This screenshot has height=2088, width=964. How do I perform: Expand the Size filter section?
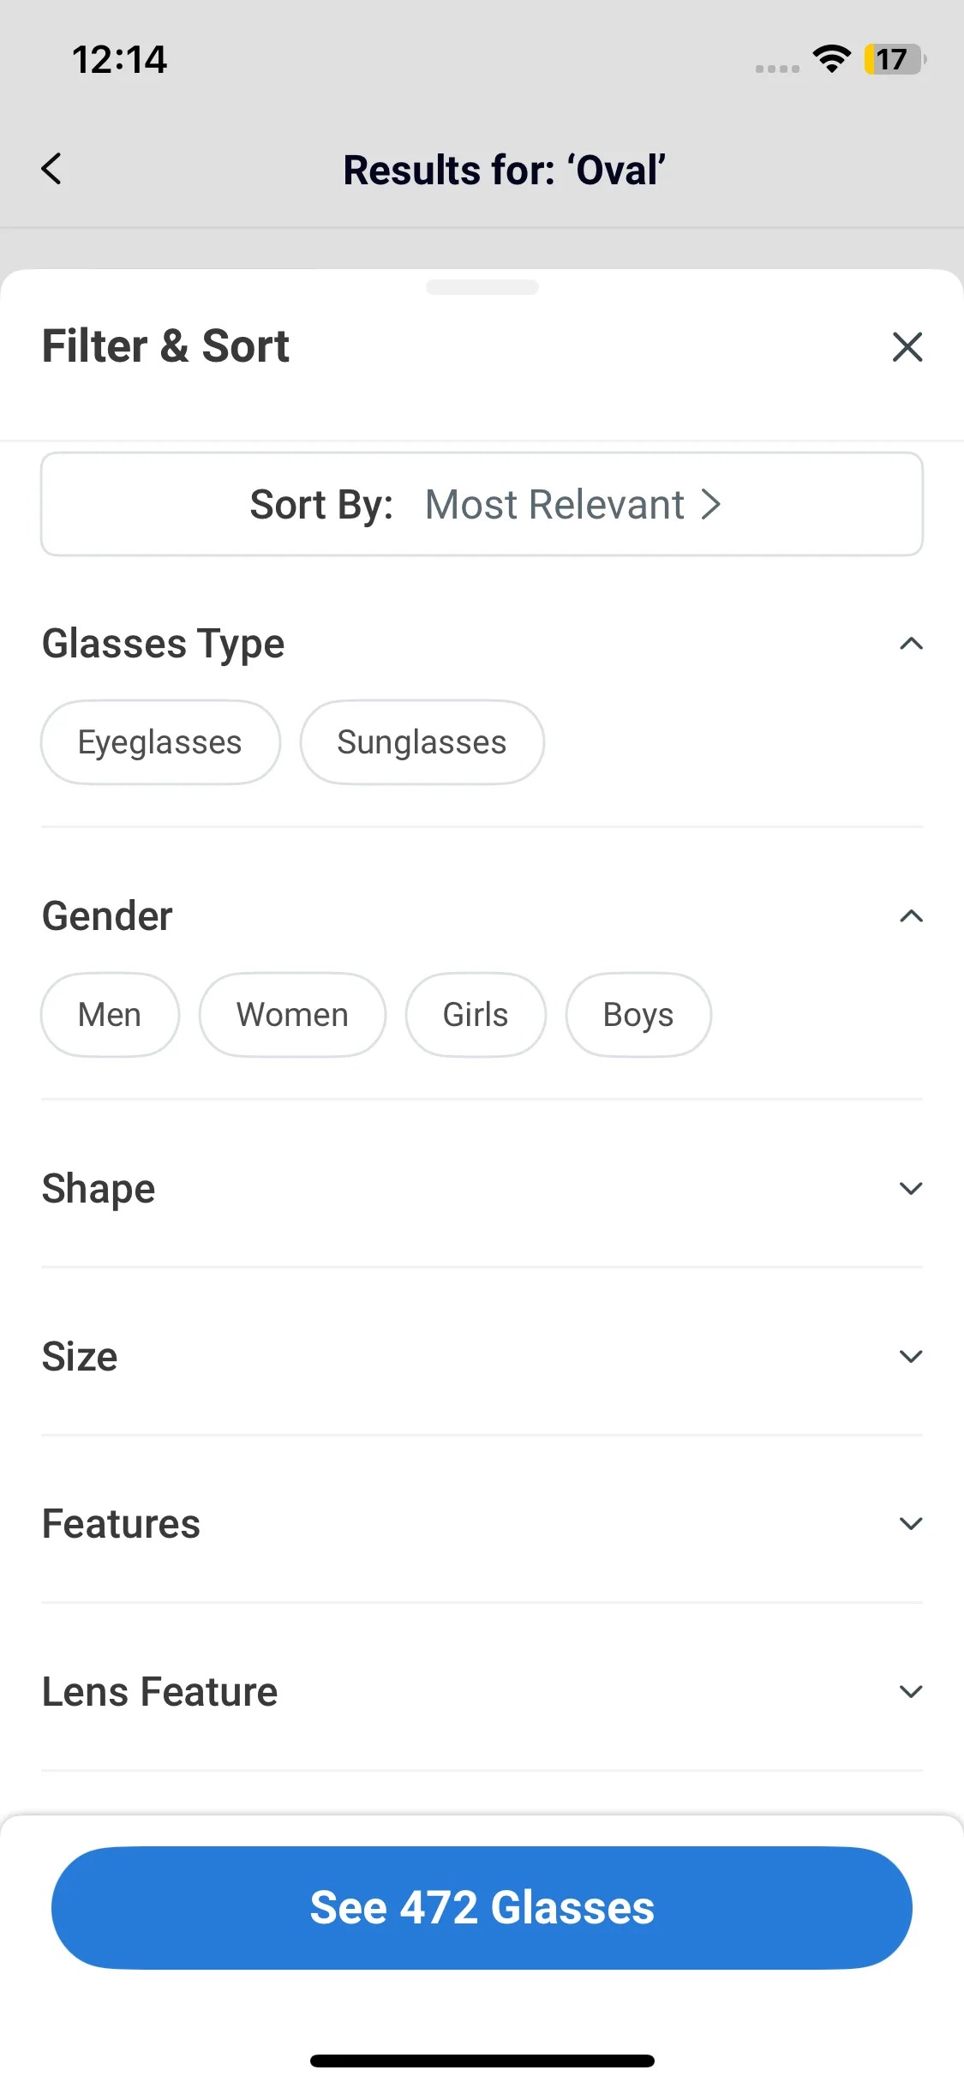click(x=911, y=1356)
